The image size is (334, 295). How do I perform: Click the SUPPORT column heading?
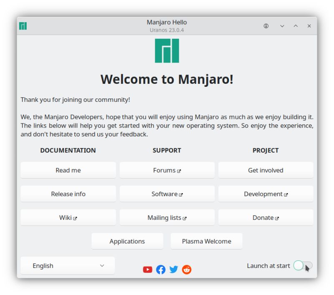pos(167,151)
